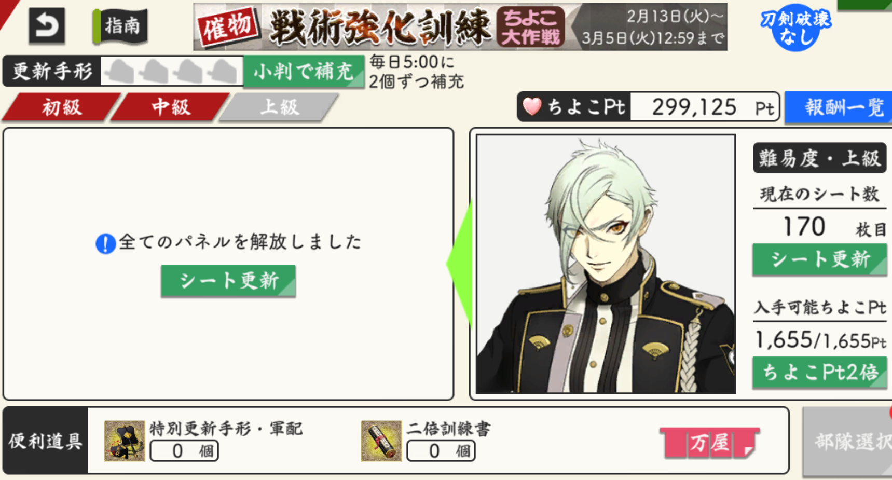The height and width of the screenshot is (480, 892).
Task: Open the 万屋 shop button
Action: [x=709, y=443]
